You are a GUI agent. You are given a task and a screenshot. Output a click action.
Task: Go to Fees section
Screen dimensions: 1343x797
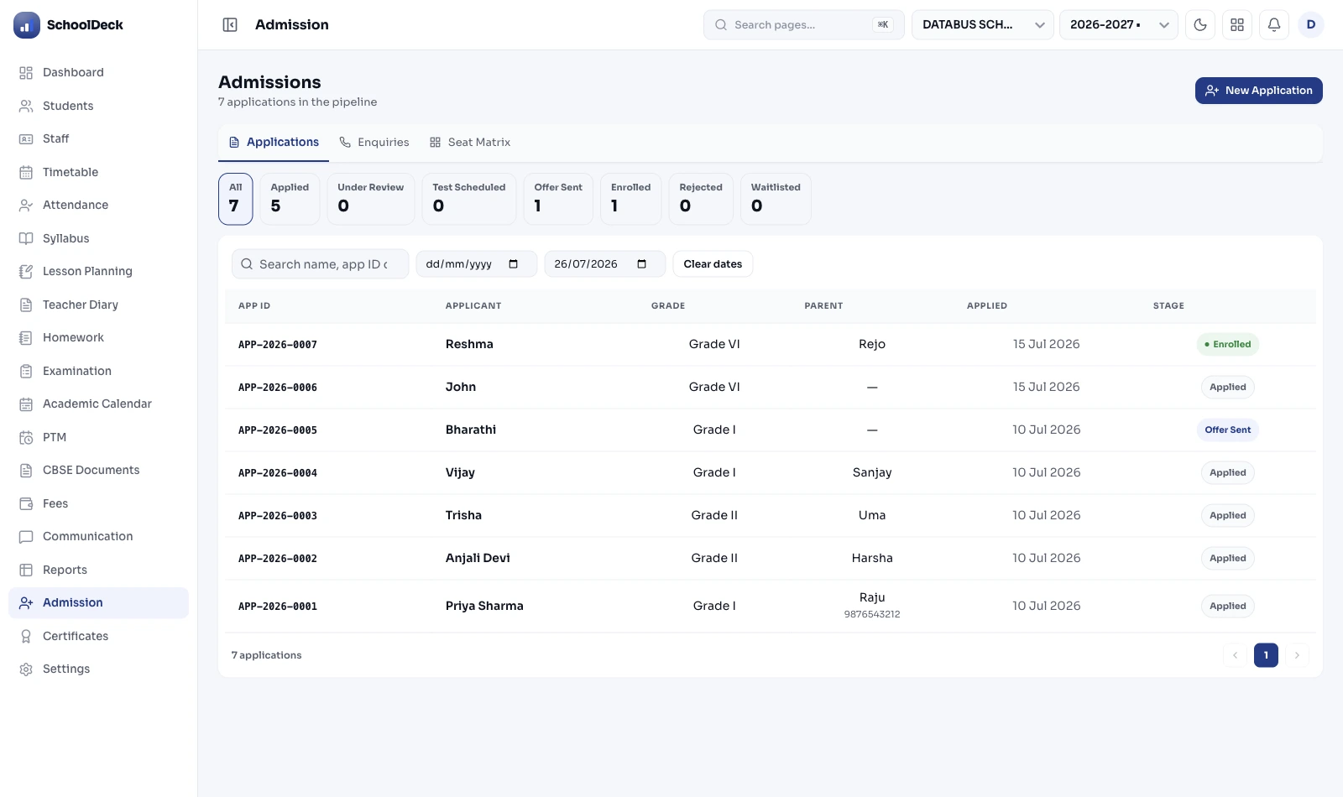click(x=98, y=503)
